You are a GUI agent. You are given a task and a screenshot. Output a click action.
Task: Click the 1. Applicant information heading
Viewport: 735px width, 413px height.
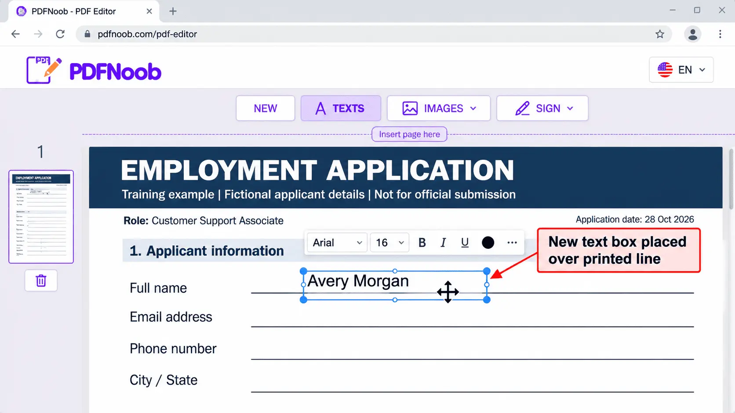[207, 251]
